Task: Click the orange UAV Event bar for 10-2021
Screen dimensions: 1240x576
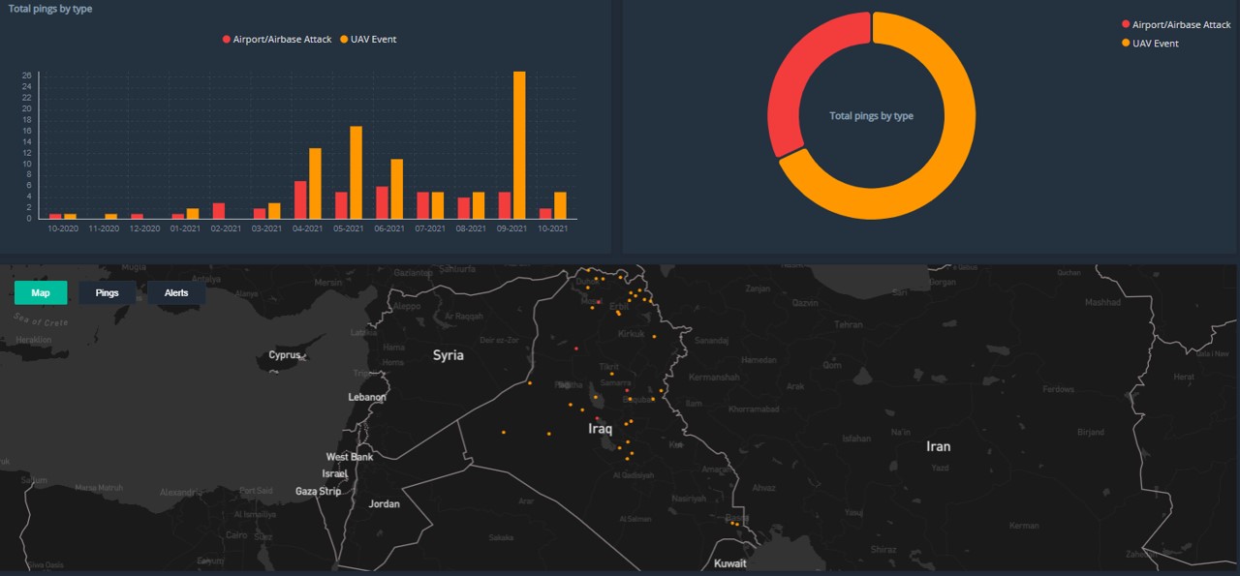Action: [x=560, y=205]
